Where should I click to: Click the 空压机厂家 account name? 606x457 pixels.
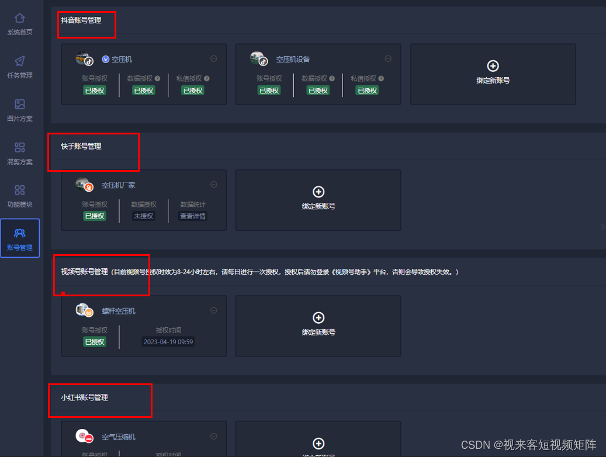click(119, 185)
